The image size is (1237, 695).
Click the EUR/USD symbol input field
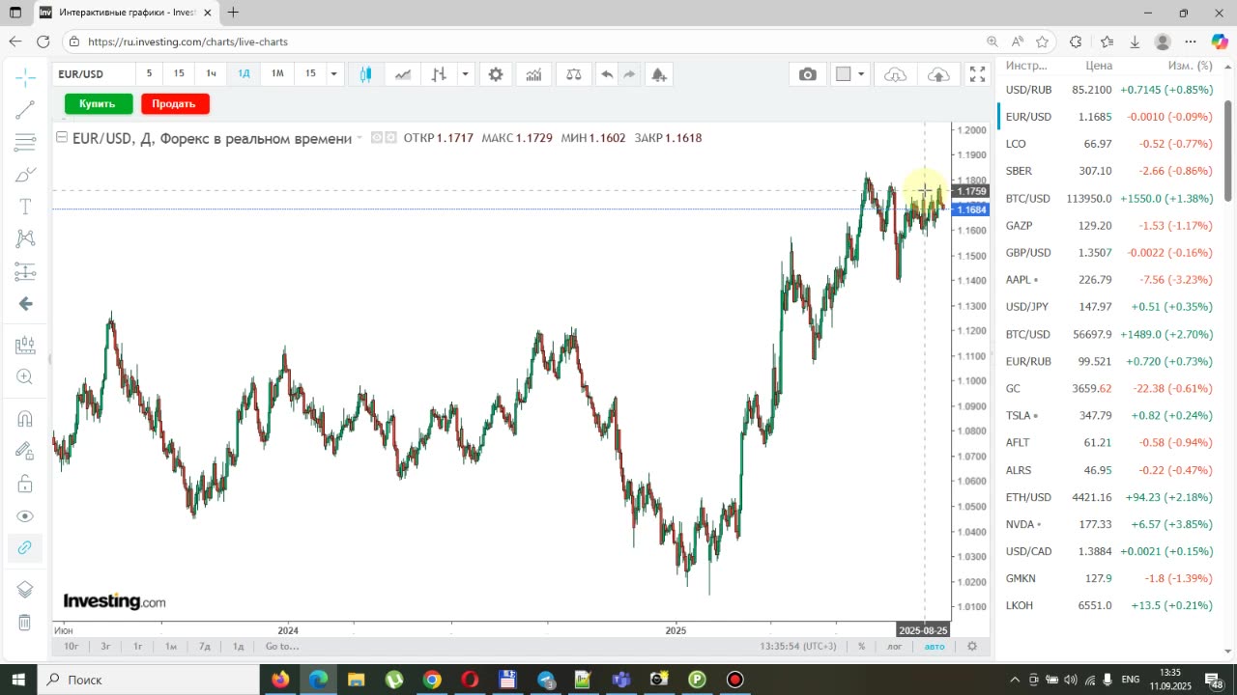pyautogui.click(x=92, y=74)
